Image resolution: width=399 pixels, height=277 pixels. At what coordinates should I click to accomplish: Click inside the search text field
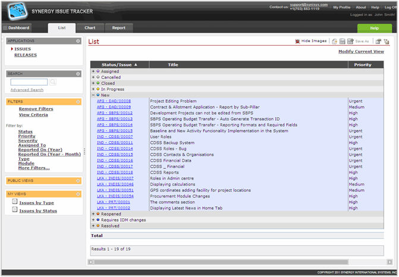pyautogui.click(x=29, y=82)
